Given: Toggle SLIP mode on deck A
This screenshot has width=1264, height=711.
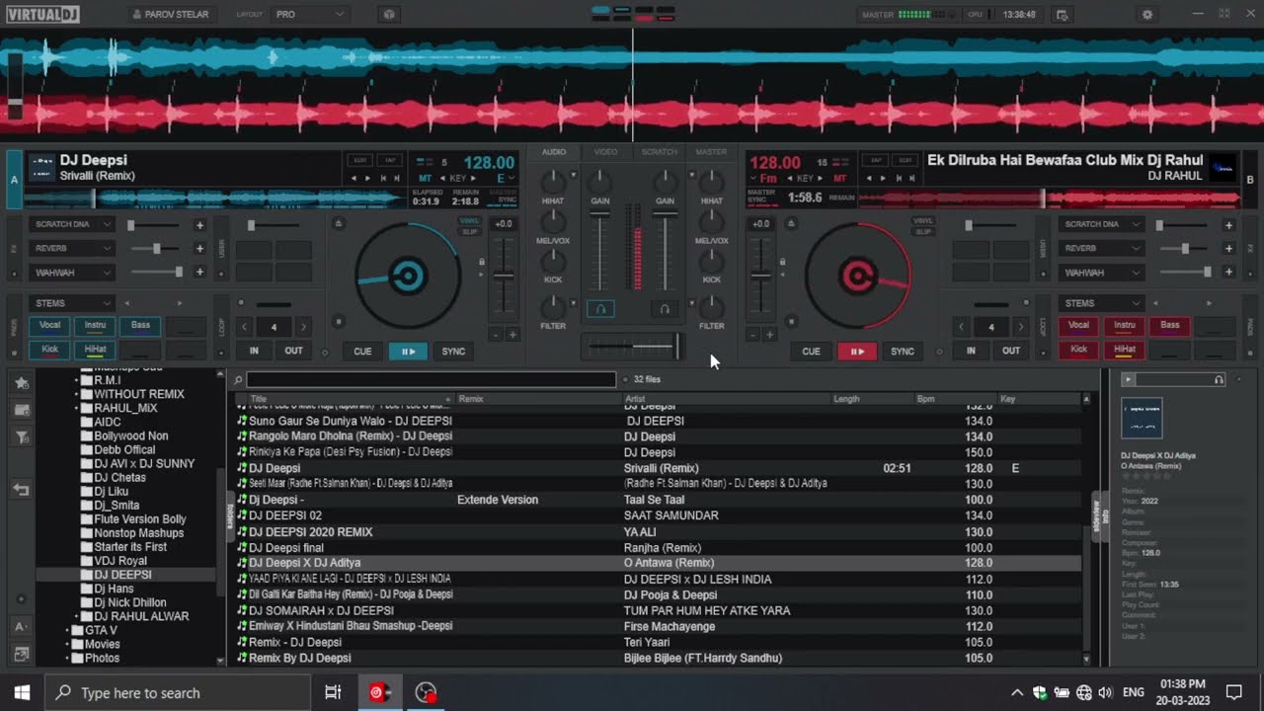Looking at the screenshot, I should (x=470, y=232).
